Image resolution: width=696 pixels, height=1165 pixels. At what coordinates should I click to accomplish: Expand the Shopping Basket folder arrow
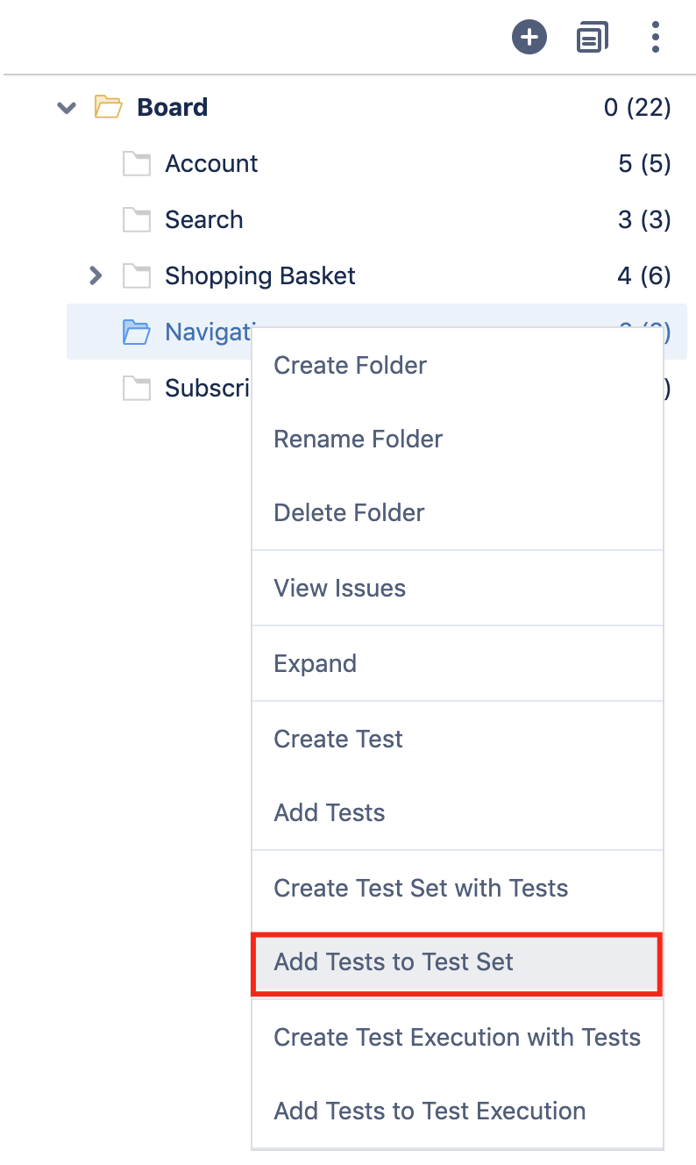[x=96, y=275]
